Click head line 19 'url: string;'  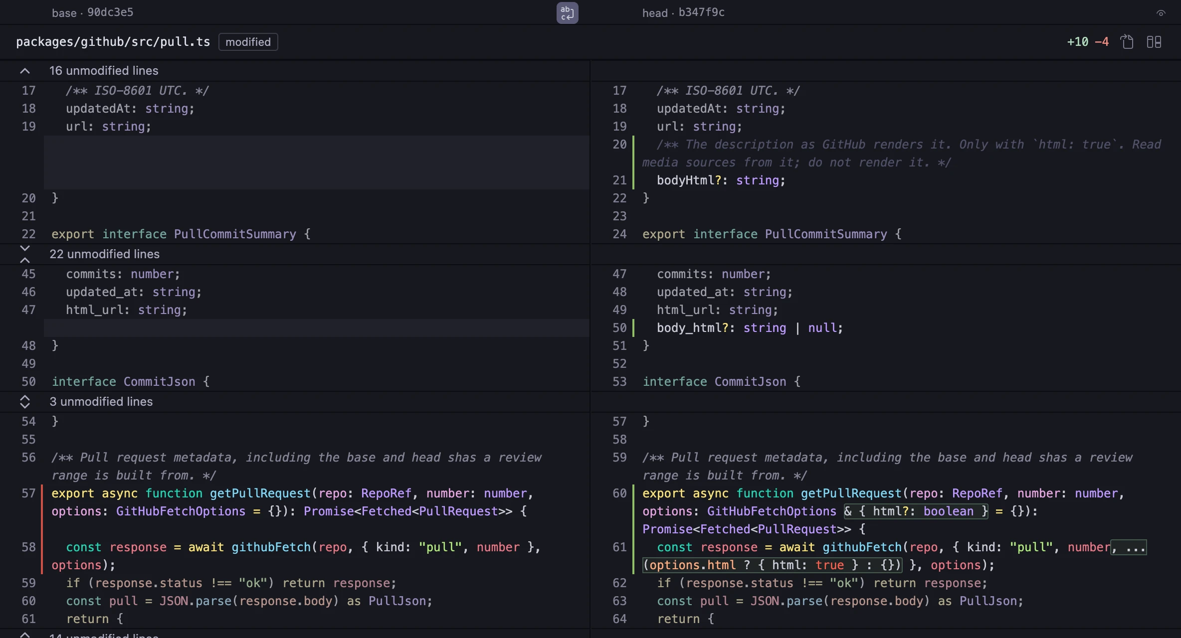700,127
